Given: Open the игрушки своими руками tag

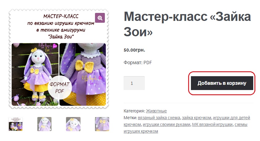Looking at the screenshot, I should 167,124.
